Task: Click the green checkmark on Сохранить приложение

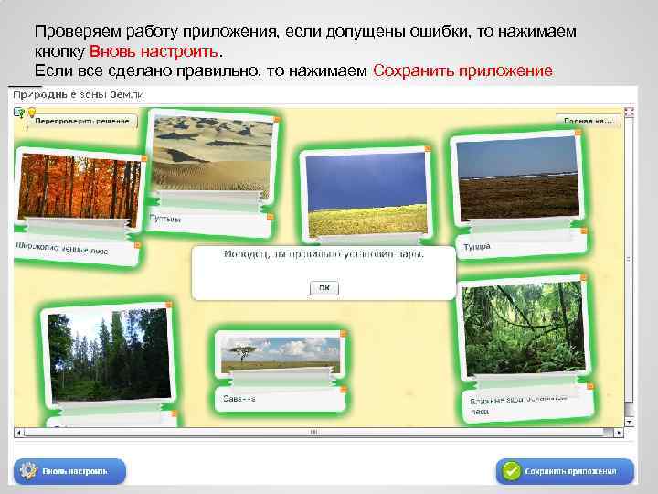Action: 512,471
